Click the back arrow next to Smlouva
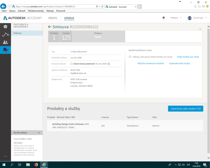Image resolution: width=210 pixels, height=168 pixels. (x=49, y=27)
